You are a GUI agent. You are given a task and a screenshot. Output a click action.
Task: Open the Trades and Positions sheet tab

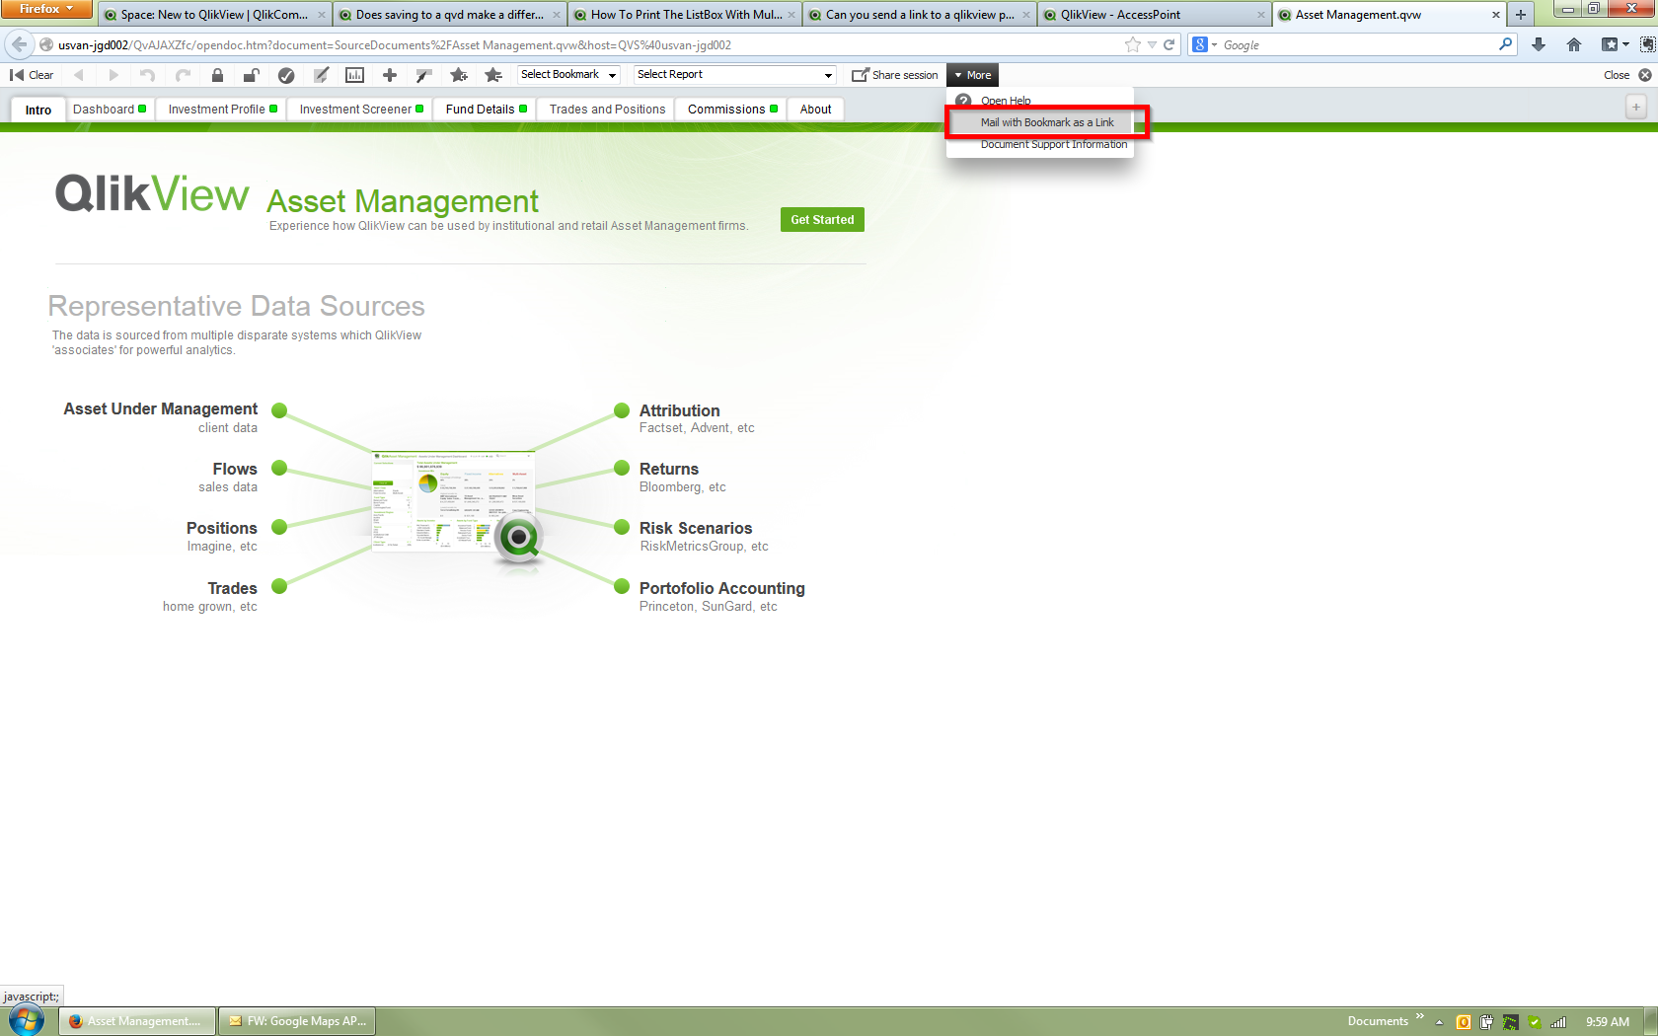point(607,110)
